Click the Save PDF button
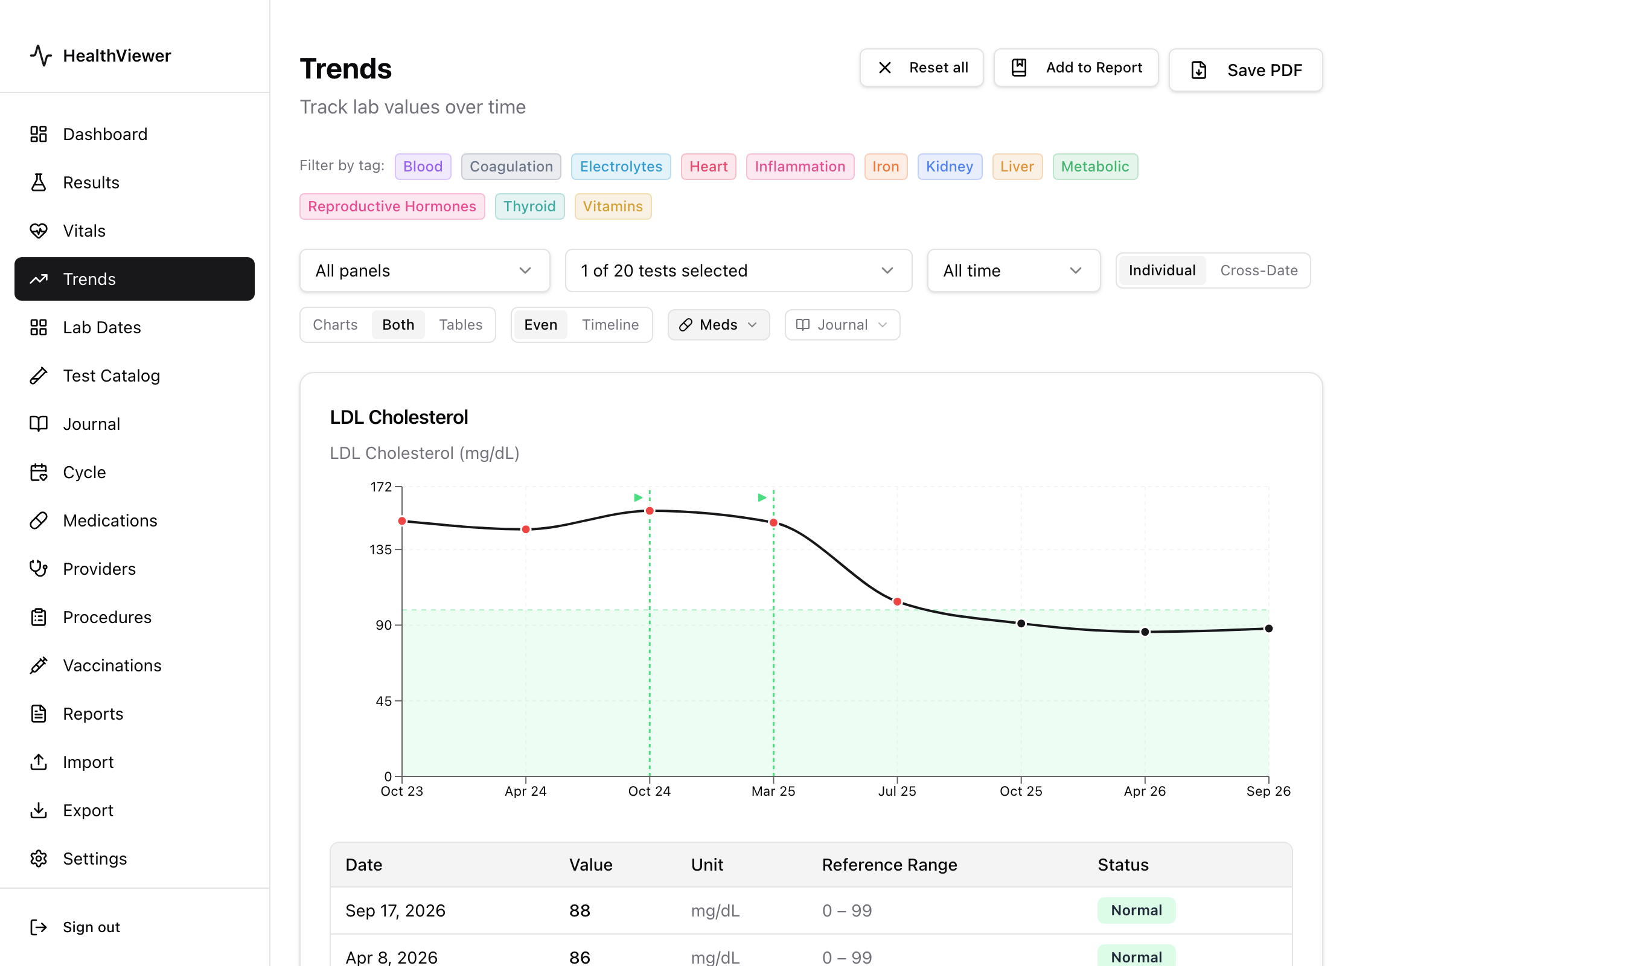This screenshot has height=966, width=1642. [x=1245, y=71]
